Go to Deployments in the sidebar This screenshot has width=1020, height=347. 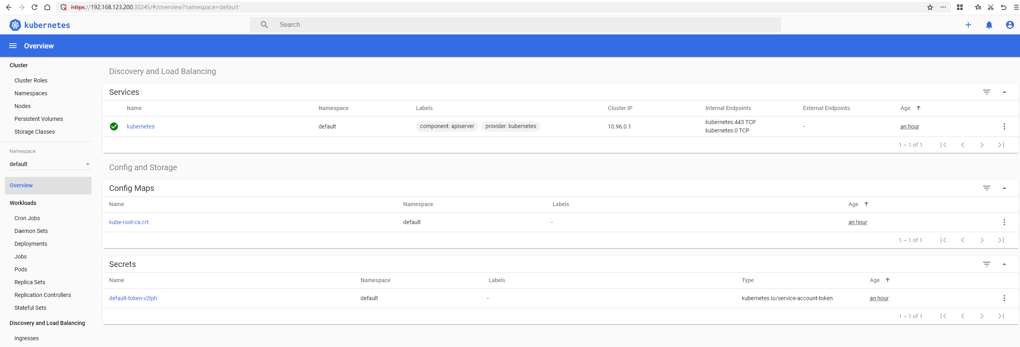(x=30, y=244)
